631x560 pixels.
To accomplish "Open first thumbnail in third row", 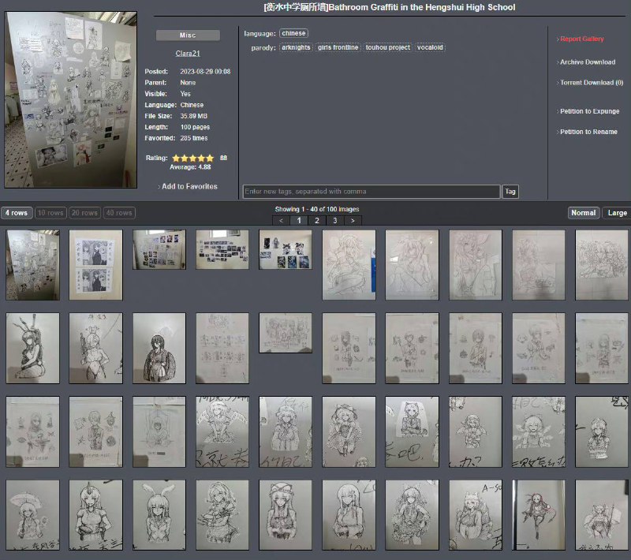I will pyautogui.click(x=32, y=431).
